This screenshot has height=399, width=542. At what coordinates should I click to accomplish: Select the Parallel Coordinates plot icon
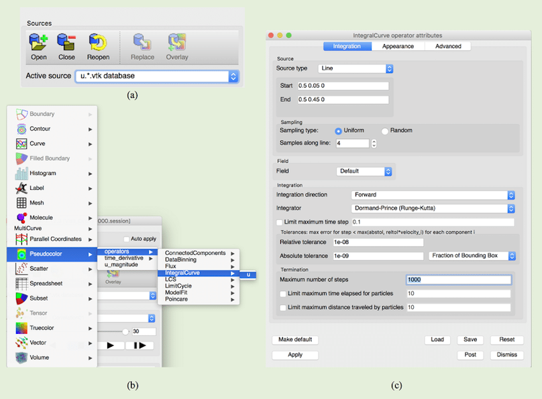point(21,239)
